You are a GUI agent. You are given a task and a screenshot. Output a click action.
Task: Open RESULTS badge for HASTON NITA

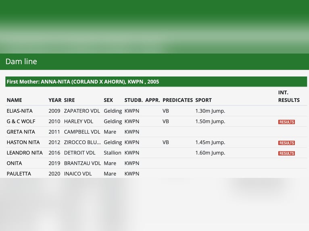(x=286, y=143)
